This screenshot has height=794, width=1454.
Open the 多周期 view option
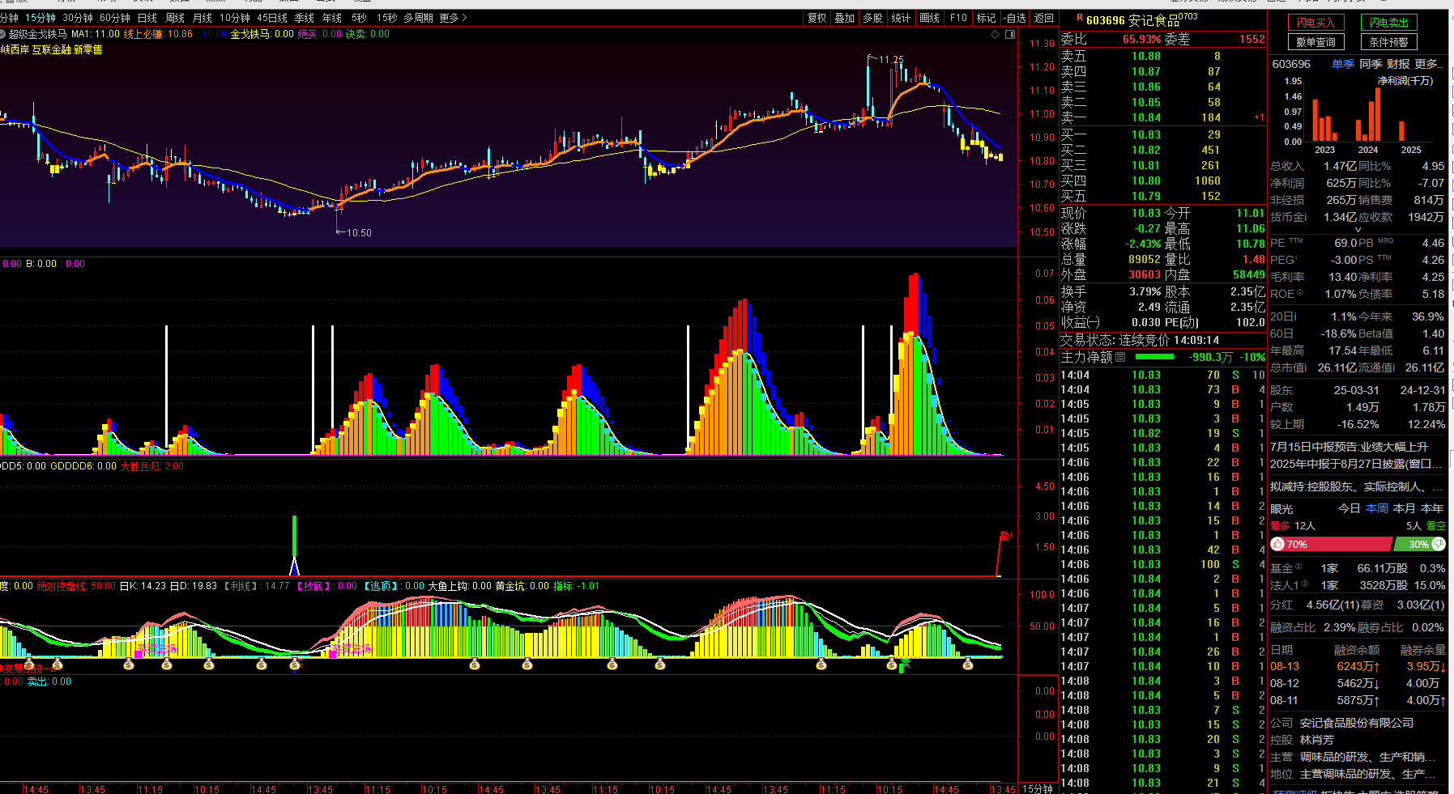(419, 18)
